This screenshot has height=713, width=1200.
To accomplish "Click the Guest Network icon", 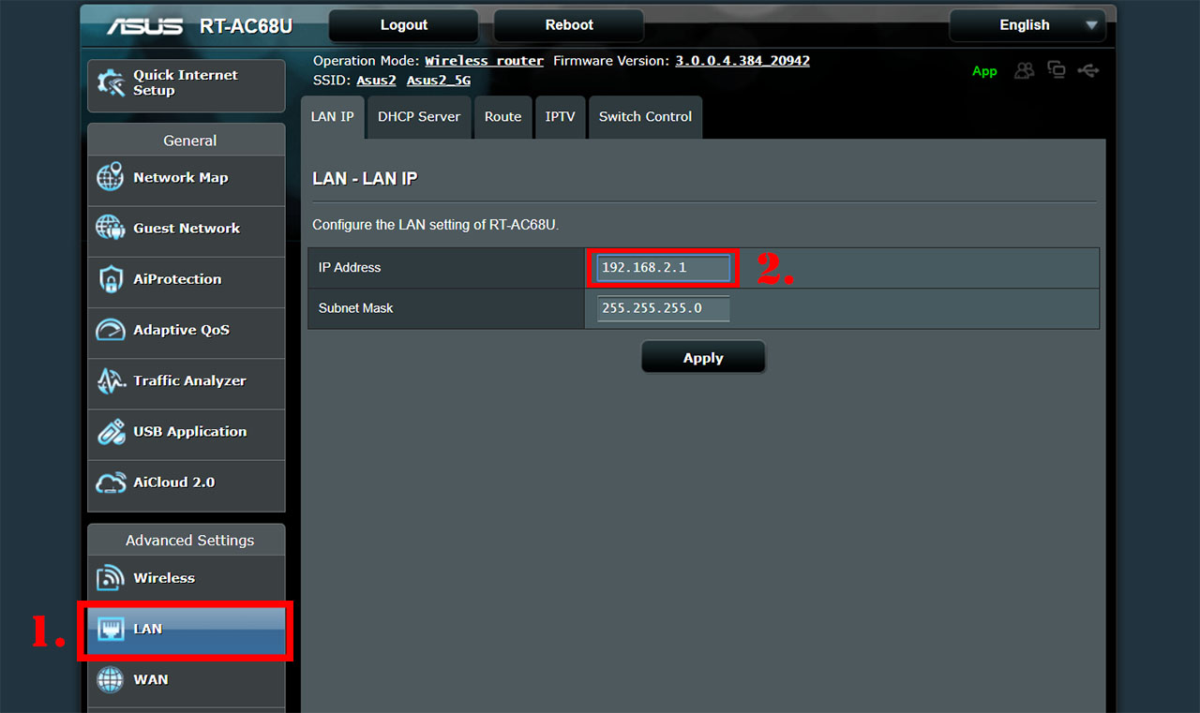I will (111, 228).
